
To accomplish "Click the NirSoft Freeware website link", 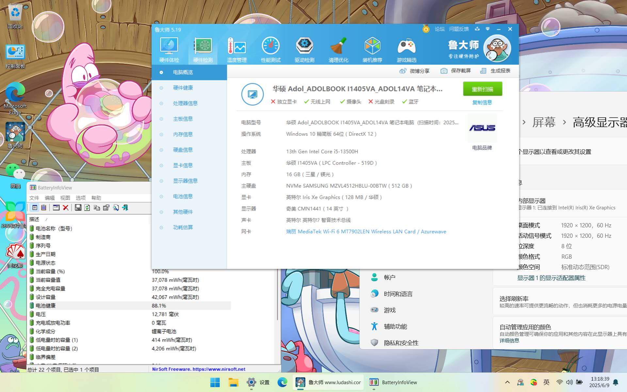I will pyautogui.click(x=199, y=369).
